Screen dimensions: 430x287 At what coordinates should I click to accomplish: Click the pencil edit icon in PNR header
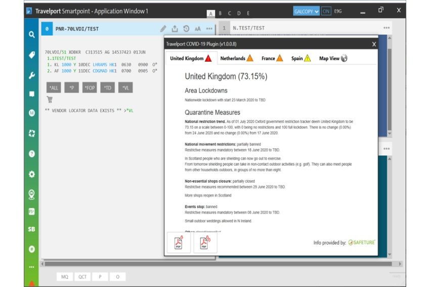pyautogui.click(x=163, y=29)
